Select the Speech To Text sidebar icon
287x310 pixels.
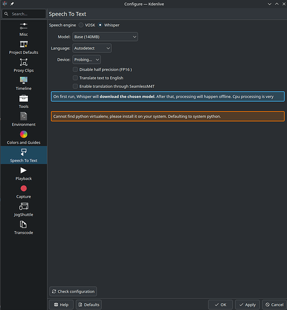24,153
